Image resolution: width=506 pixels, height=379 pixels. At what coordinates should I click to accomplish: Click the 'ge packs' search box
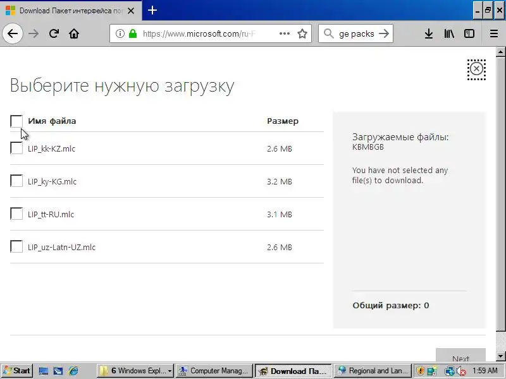click(356, 33)
